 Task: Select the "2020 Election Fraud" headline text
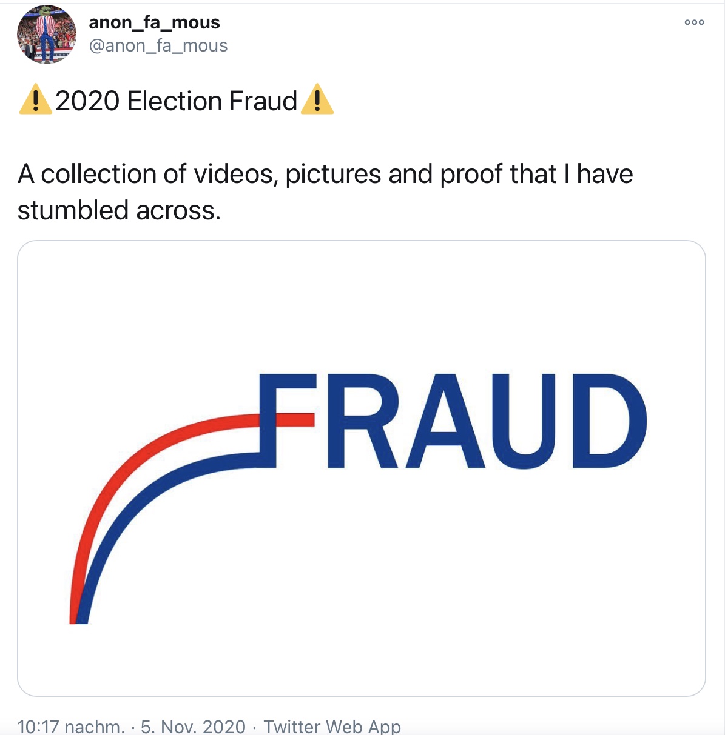coord(176,101)
